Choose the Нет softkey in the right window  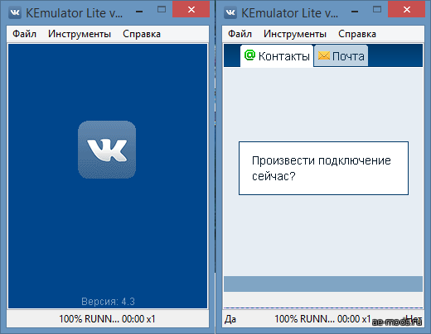[x=414, y=319]
